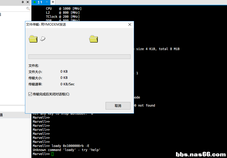Click the 文件大小 0 KB value
This screenshot has width=227, height=158.
(x=64, y=72)
